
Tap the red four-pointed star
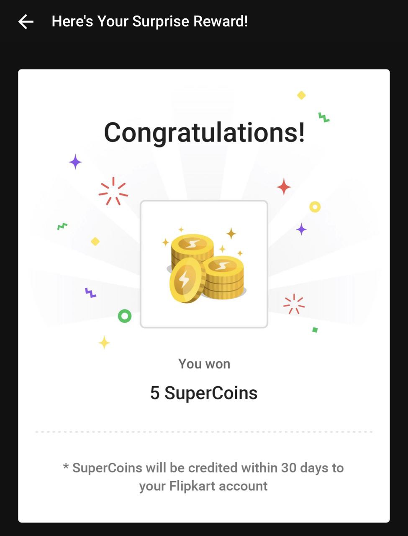tap(284, 186)
